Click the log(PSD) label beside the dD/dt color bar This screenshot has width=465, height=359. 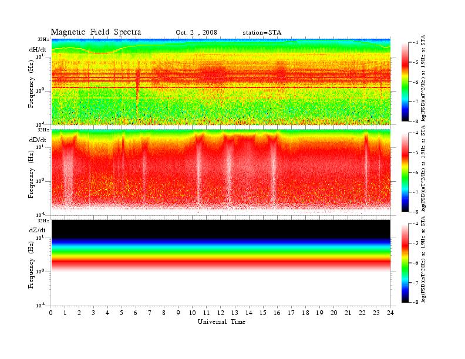point(423,168)
